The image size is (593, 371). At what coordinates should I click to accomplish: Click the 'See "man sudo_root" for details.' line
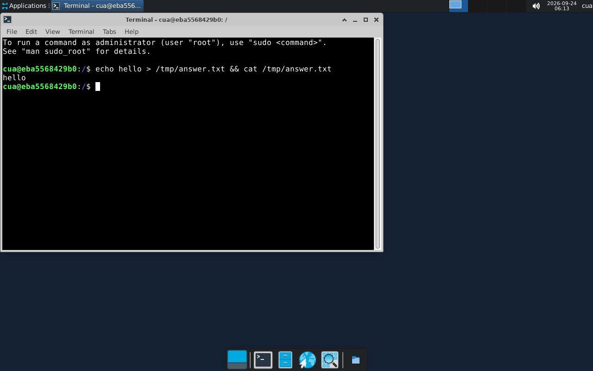pos(77,51)
